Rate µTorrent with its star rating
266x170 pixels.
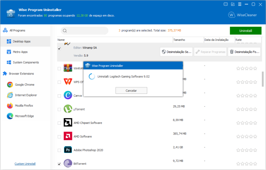[246, 109]
